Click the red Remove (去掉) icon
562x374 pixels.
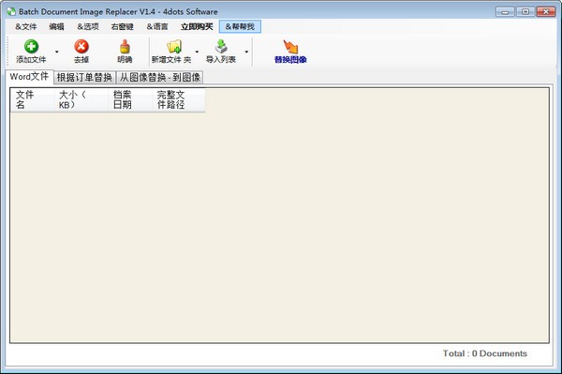click(x=81, y=46)
